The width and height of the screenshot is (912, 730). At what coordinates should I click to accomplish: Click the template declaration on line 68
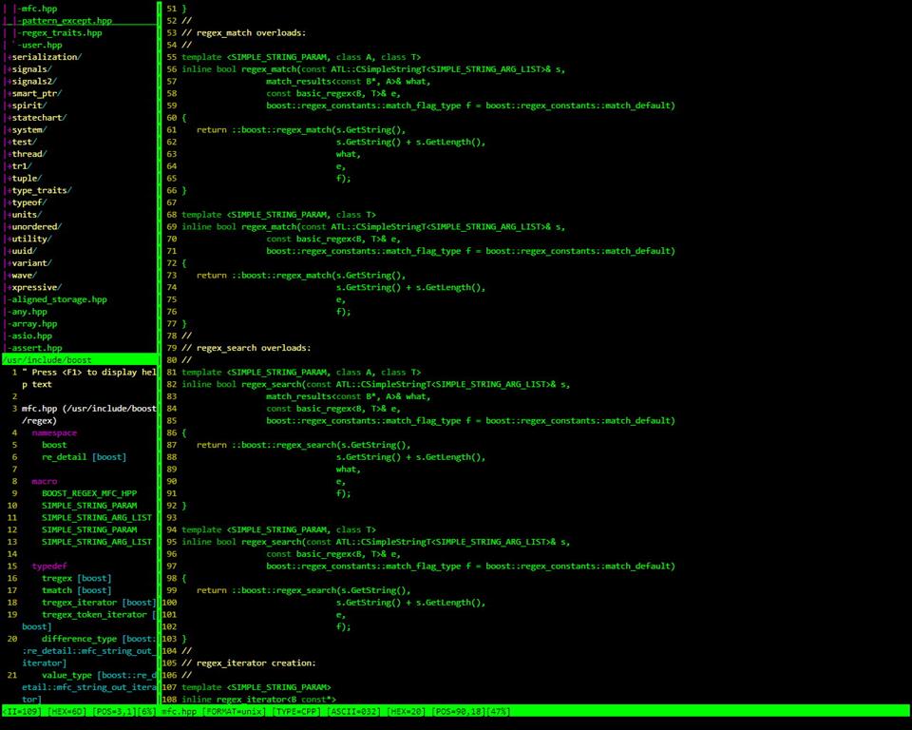pos(278,215)
